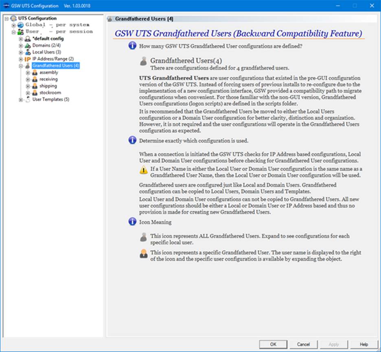Click the 'GSW UTS Grandfathered Users' page title
381x352 pixels.
239,33
